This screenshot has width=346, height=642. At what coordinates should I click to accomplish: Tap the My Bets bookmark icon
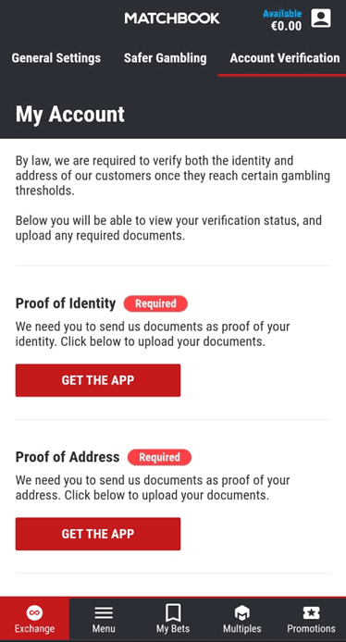[173, 613]
